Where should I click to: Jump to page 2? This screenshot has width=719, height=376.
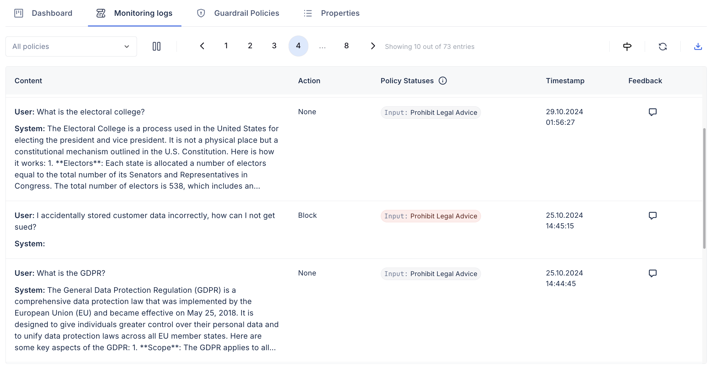pos(250,46)
